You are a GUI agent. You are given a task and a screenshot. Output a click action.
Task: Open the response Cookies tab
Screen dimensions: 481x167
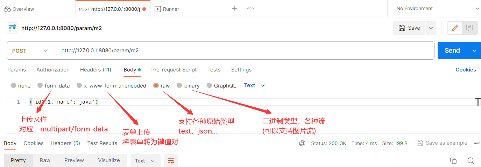34,143
